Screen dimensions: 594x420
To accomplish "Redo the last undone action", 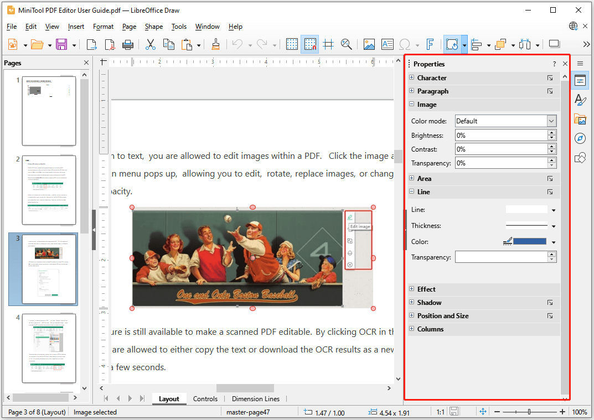I will coord(262,44).
